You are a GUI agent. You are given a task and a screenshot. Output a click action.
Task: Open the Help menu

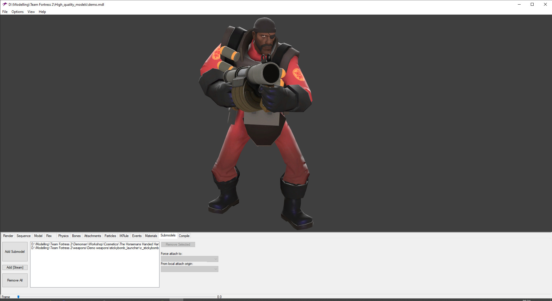tap(42, 12)
